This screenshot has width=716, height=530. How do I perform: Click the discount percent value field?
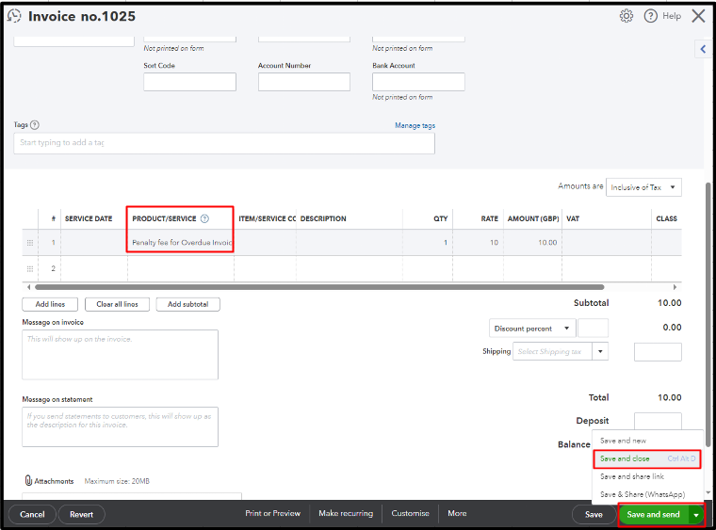(x=593, y=329)
